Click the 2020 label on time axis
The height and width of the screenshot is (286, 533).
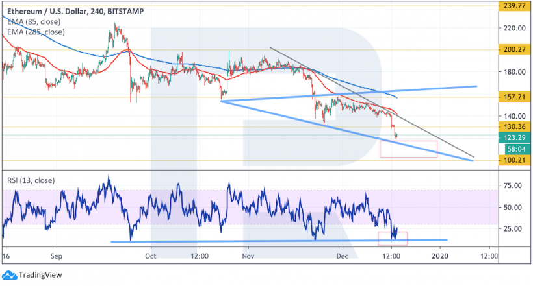440,257
